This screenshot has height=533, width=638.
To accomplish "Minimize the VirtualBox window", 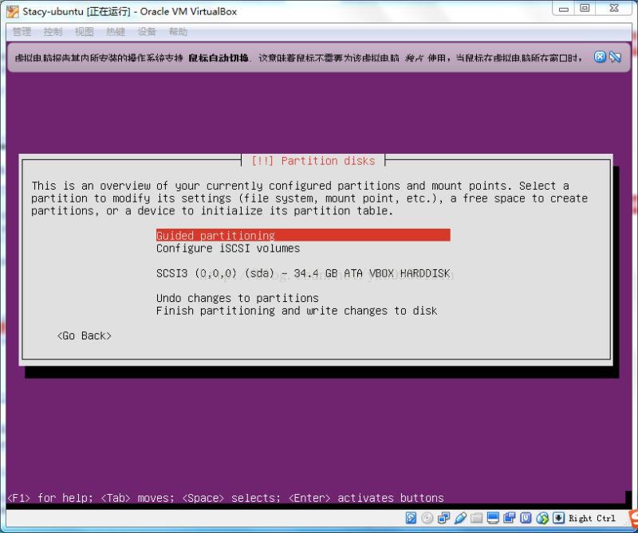I will click(564, 9).
